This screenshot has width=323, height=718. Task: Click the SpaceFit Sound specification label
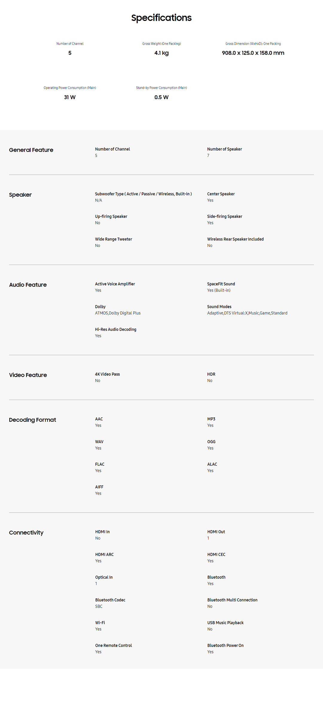pos(221,284)
